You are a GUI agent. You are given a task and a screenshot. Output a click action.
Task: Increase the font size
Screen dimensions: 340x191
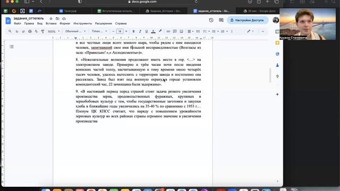pos(126,31)
